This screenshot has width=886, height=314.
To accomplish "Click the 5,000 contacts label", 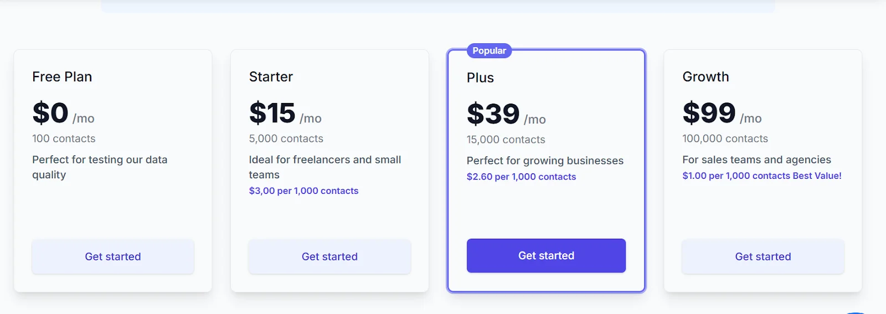I will (x=286, y=138).
